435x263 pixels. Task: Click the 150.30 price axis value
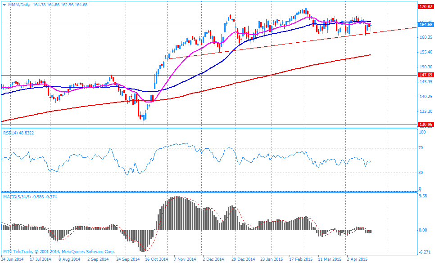point(426,67)
